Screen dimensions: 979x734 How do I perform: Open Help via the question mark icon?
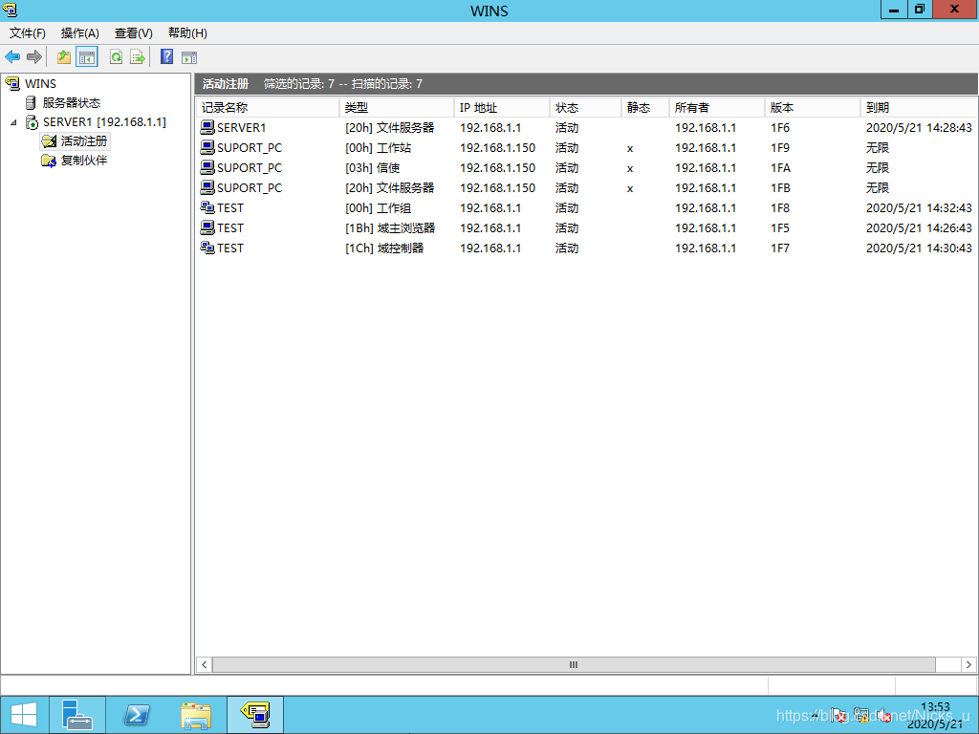[166, 56]
